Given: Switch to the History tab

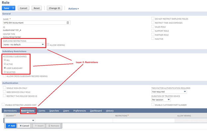Looking at the screenshot, I should pos(110,111).
